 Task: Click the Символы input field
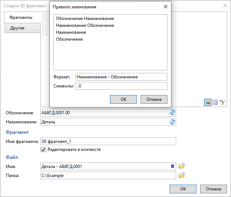(x=121, y=86)
